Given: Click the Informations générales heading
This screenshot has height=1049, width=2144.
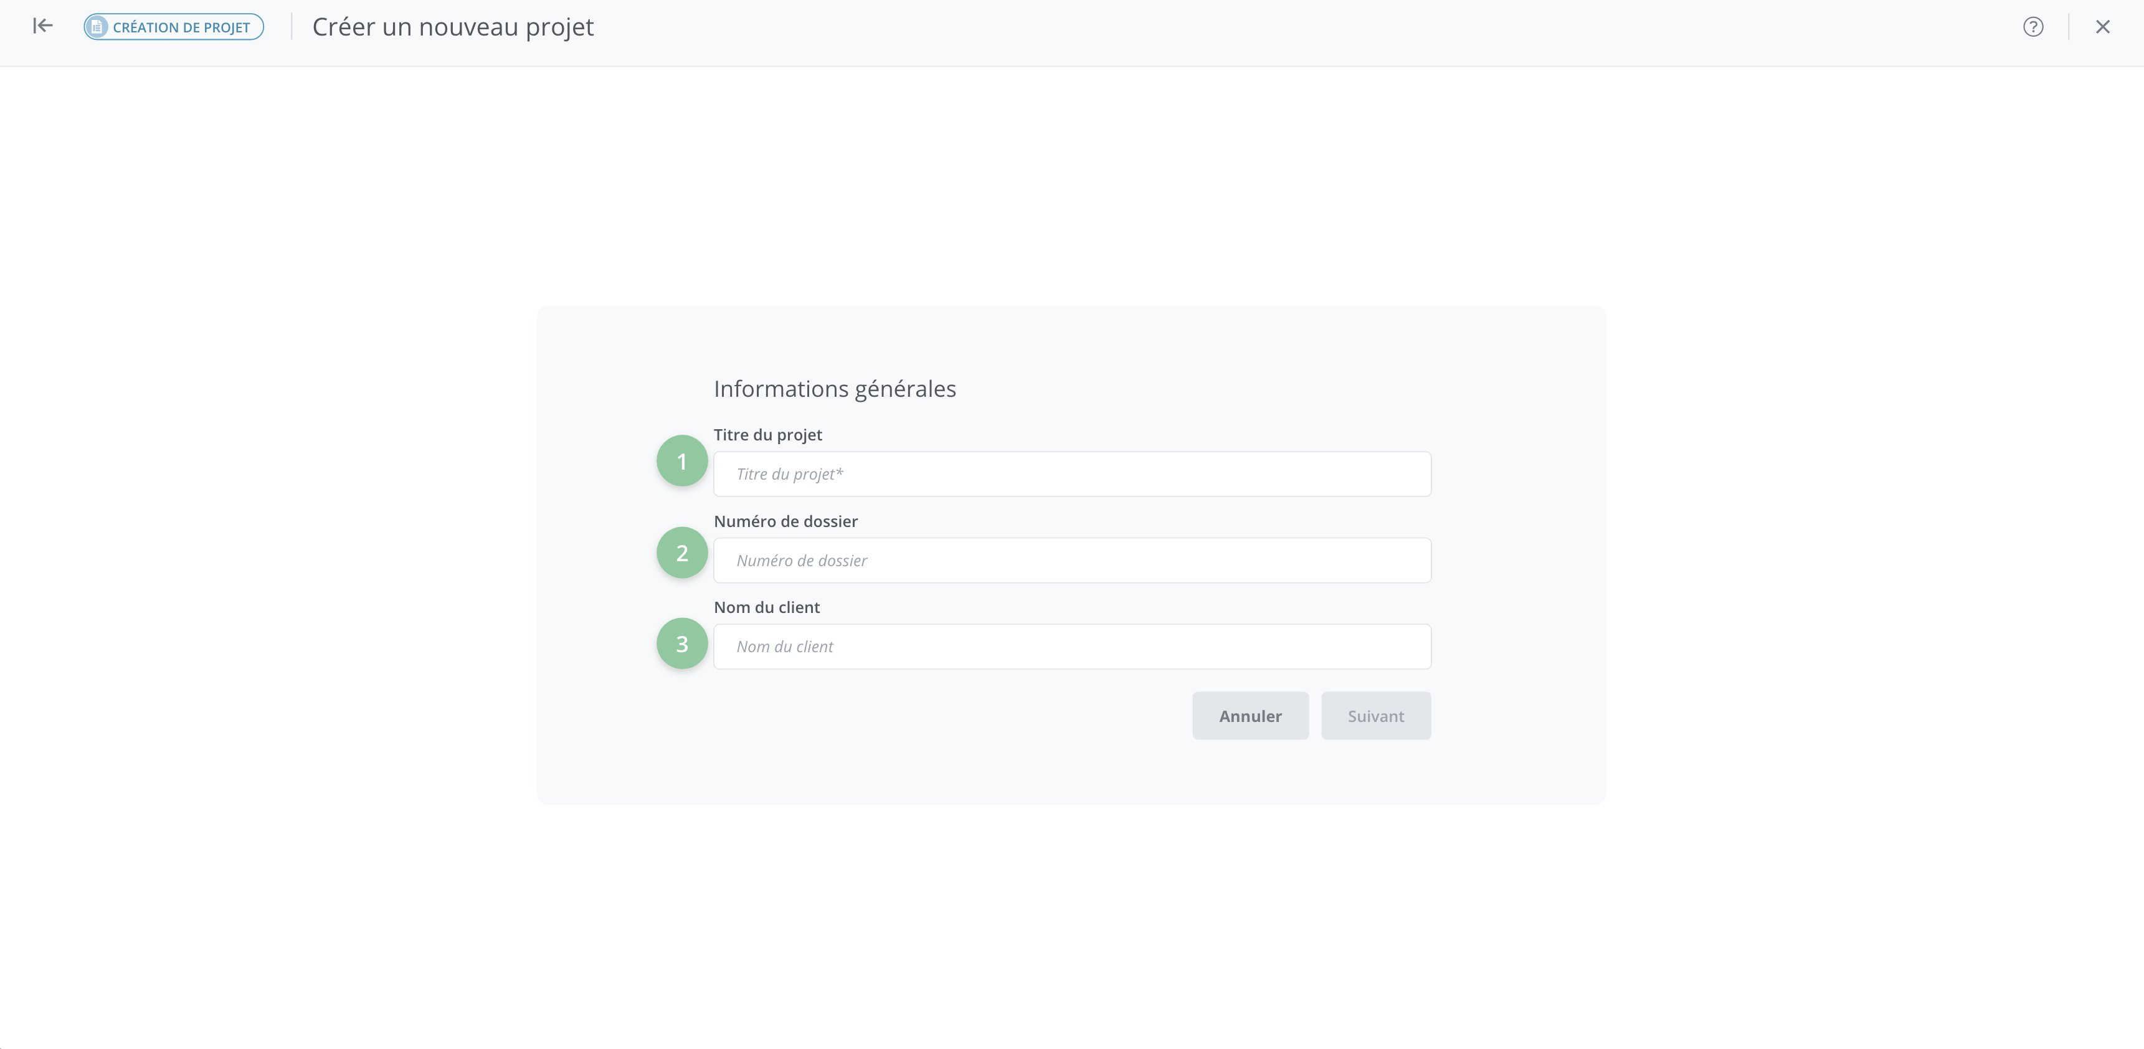Looking at the screenshot, I should tap(835, 389).
